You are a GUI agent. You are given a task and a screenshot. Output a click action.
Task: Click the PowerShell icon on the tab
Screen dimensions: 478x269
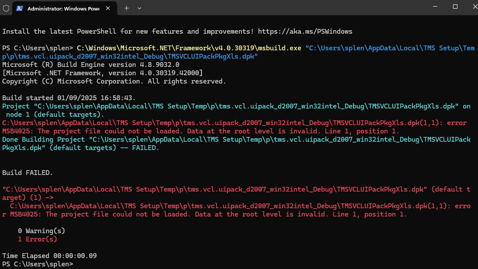pos(19,8)
